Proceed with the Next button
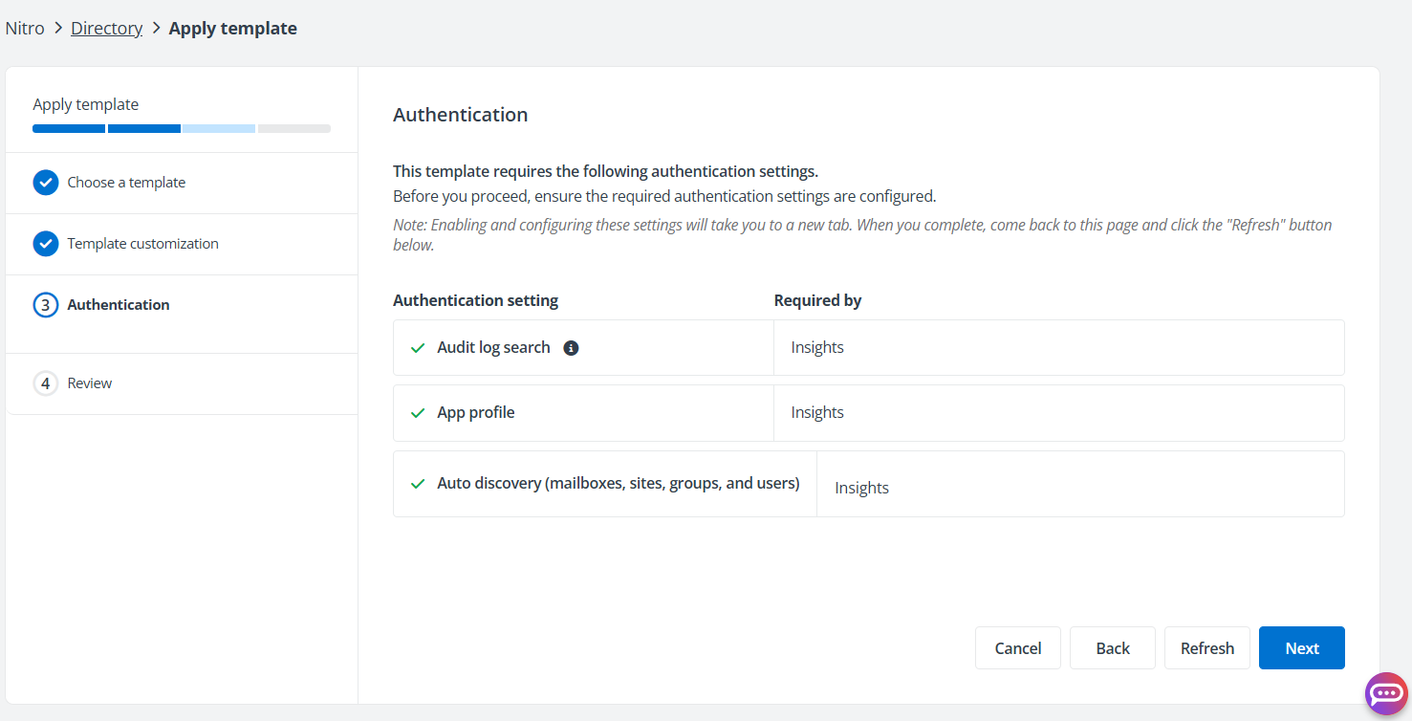This screenshot has height=721, width=1412. point(1301,647)
